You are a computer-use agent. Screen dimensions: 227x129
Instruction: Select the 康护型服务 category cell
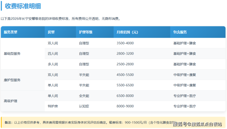12,80
